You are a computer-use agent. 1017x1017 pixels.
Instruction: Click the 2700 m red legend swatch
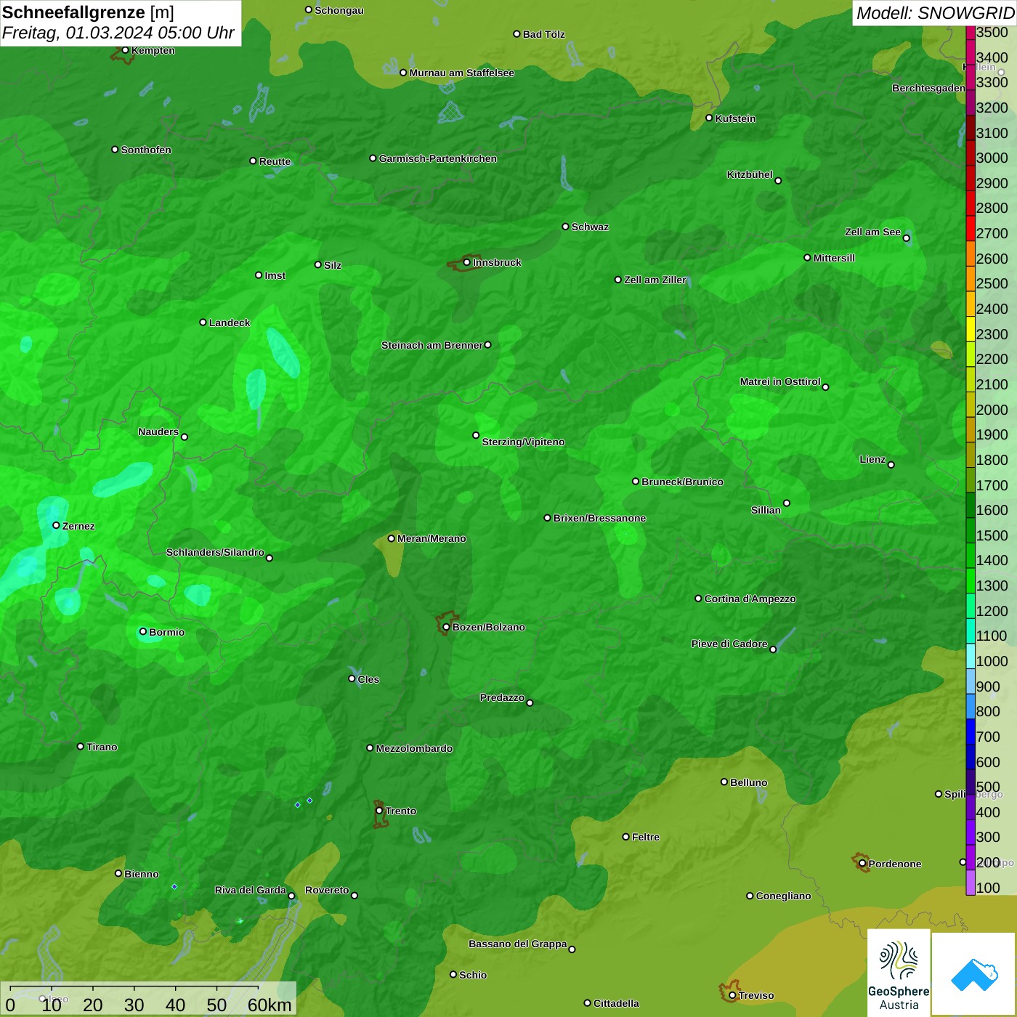point(971,228)
